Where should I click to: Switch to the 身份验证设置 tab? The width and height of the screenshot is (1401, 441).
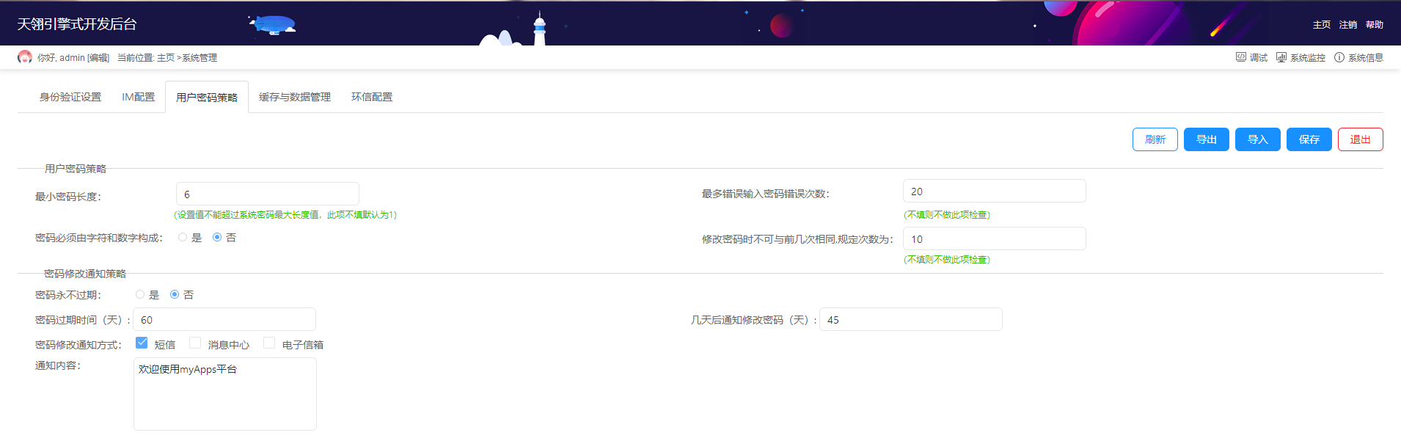coord(70,97)
